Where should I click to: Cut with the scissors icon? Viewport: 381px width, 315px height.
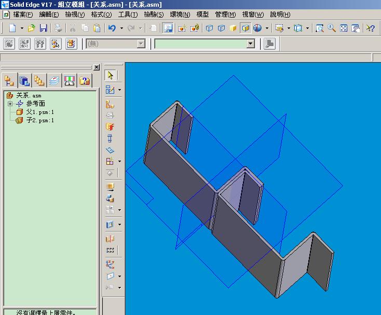pos(72,28)
